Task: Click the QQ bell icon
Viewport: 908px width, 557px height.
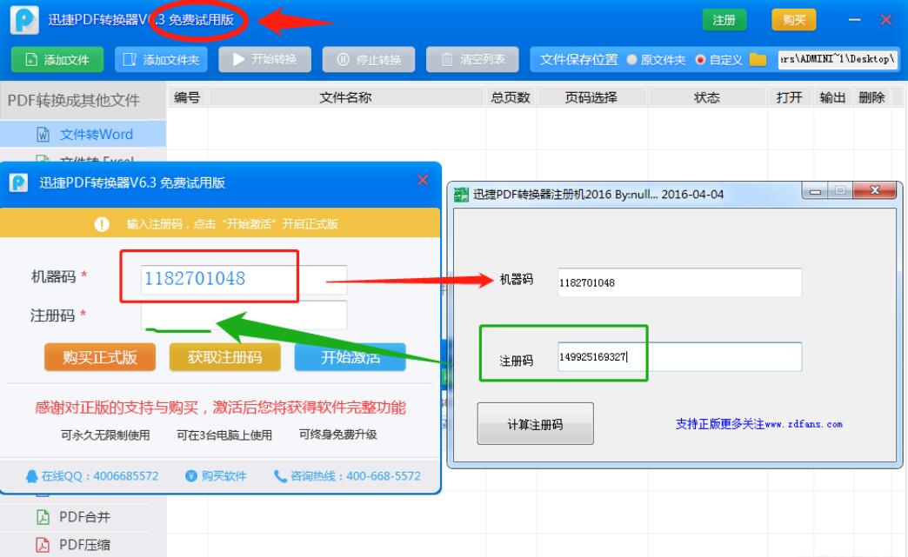Action: [32, 476]
